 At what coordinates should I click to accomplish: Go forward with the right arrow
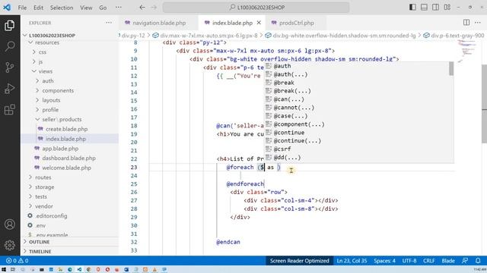(154, 8)
